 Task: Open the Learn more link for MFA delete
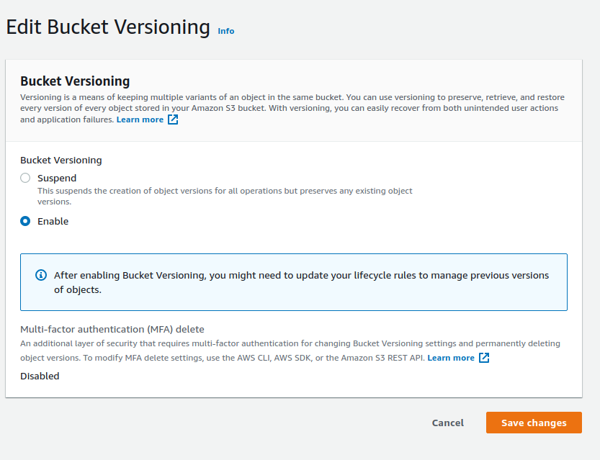(x=450, y=358)
